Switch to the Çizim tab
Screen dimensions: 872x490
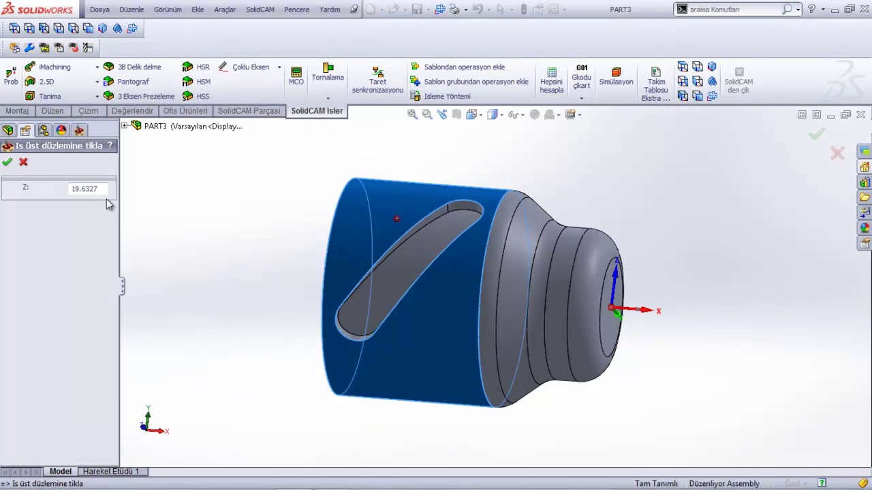click(x=88, y=111)
